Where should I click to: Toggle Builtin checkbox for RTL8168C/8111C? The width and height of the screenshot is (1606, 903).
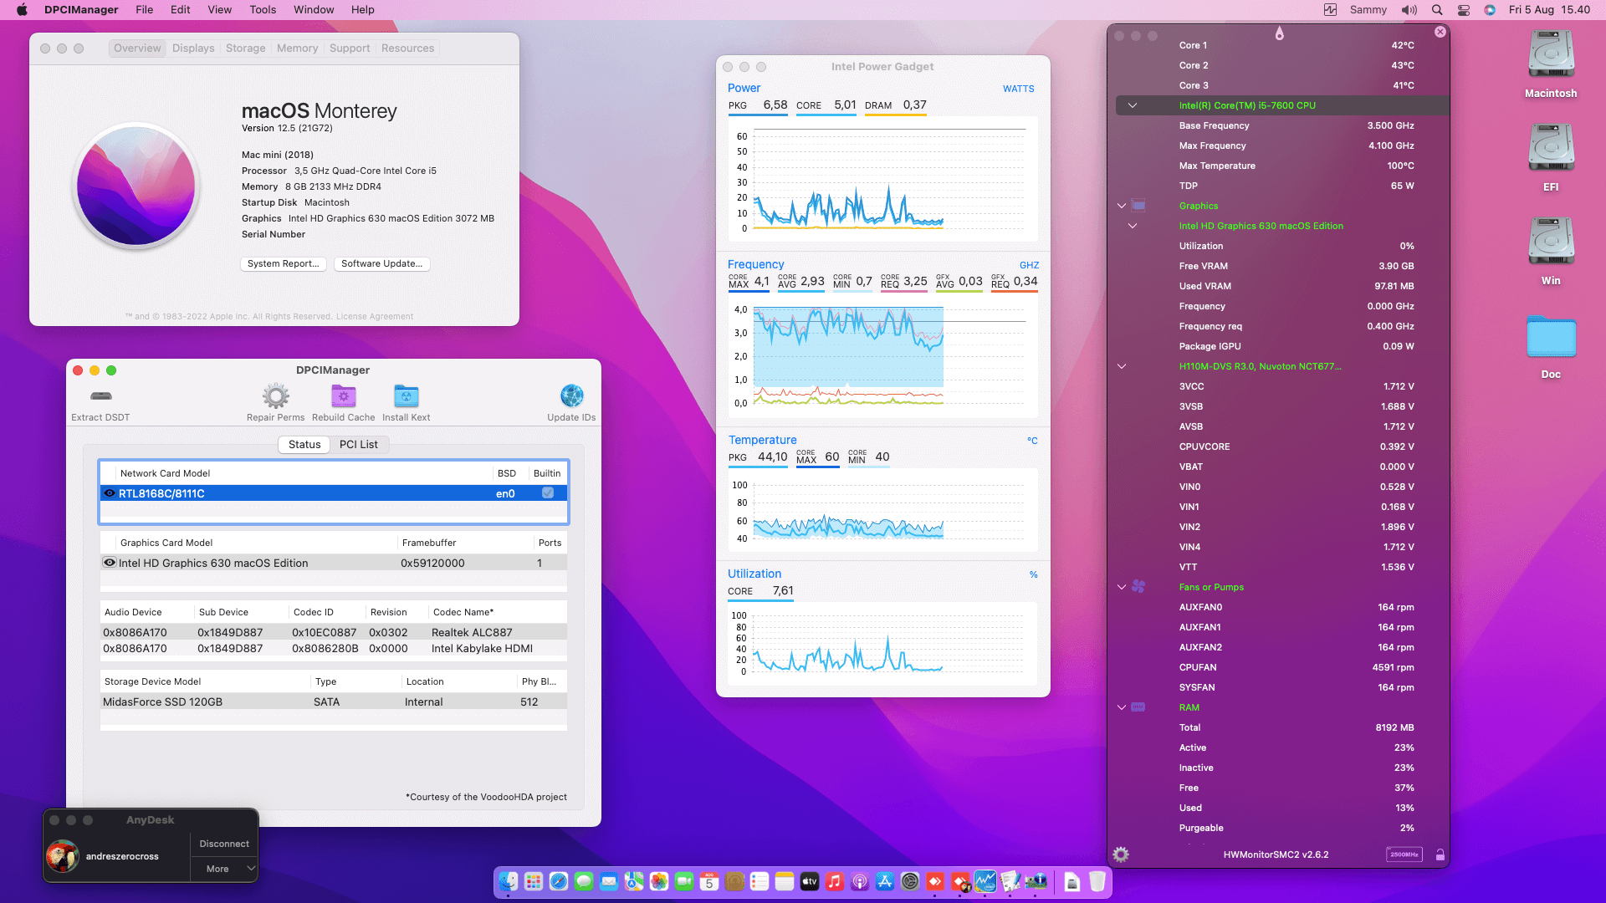(x=548, y=493)
